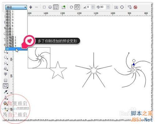Select the Fill bucket tool in the toolbox
The width and height of the screenshot is (156, 124).
point(6,103)
